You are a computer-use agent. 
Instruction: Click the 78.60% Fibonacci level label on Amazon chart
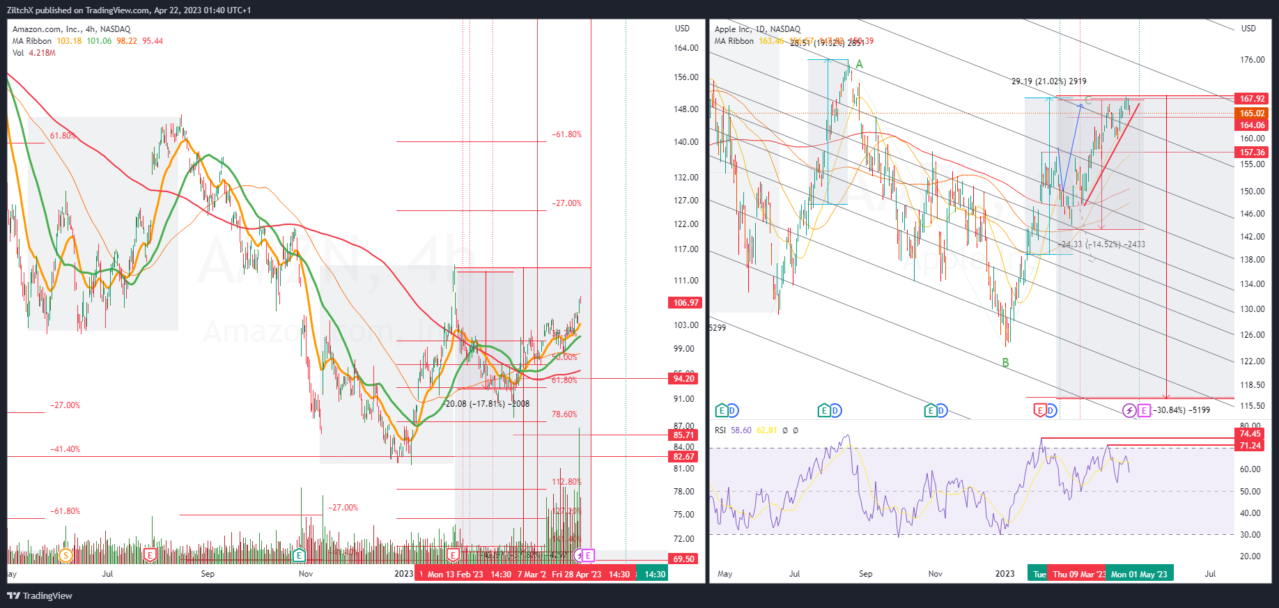tap(564, 414)
